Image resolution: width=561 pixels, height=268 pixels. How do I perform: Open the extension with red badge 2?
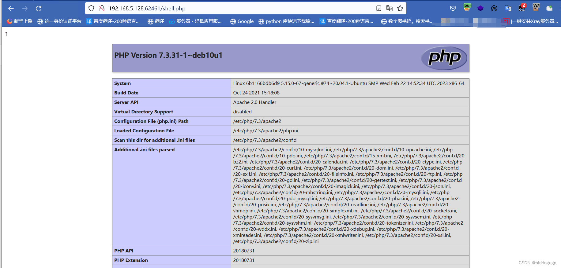pyautogui.click(x=522, y=8)
